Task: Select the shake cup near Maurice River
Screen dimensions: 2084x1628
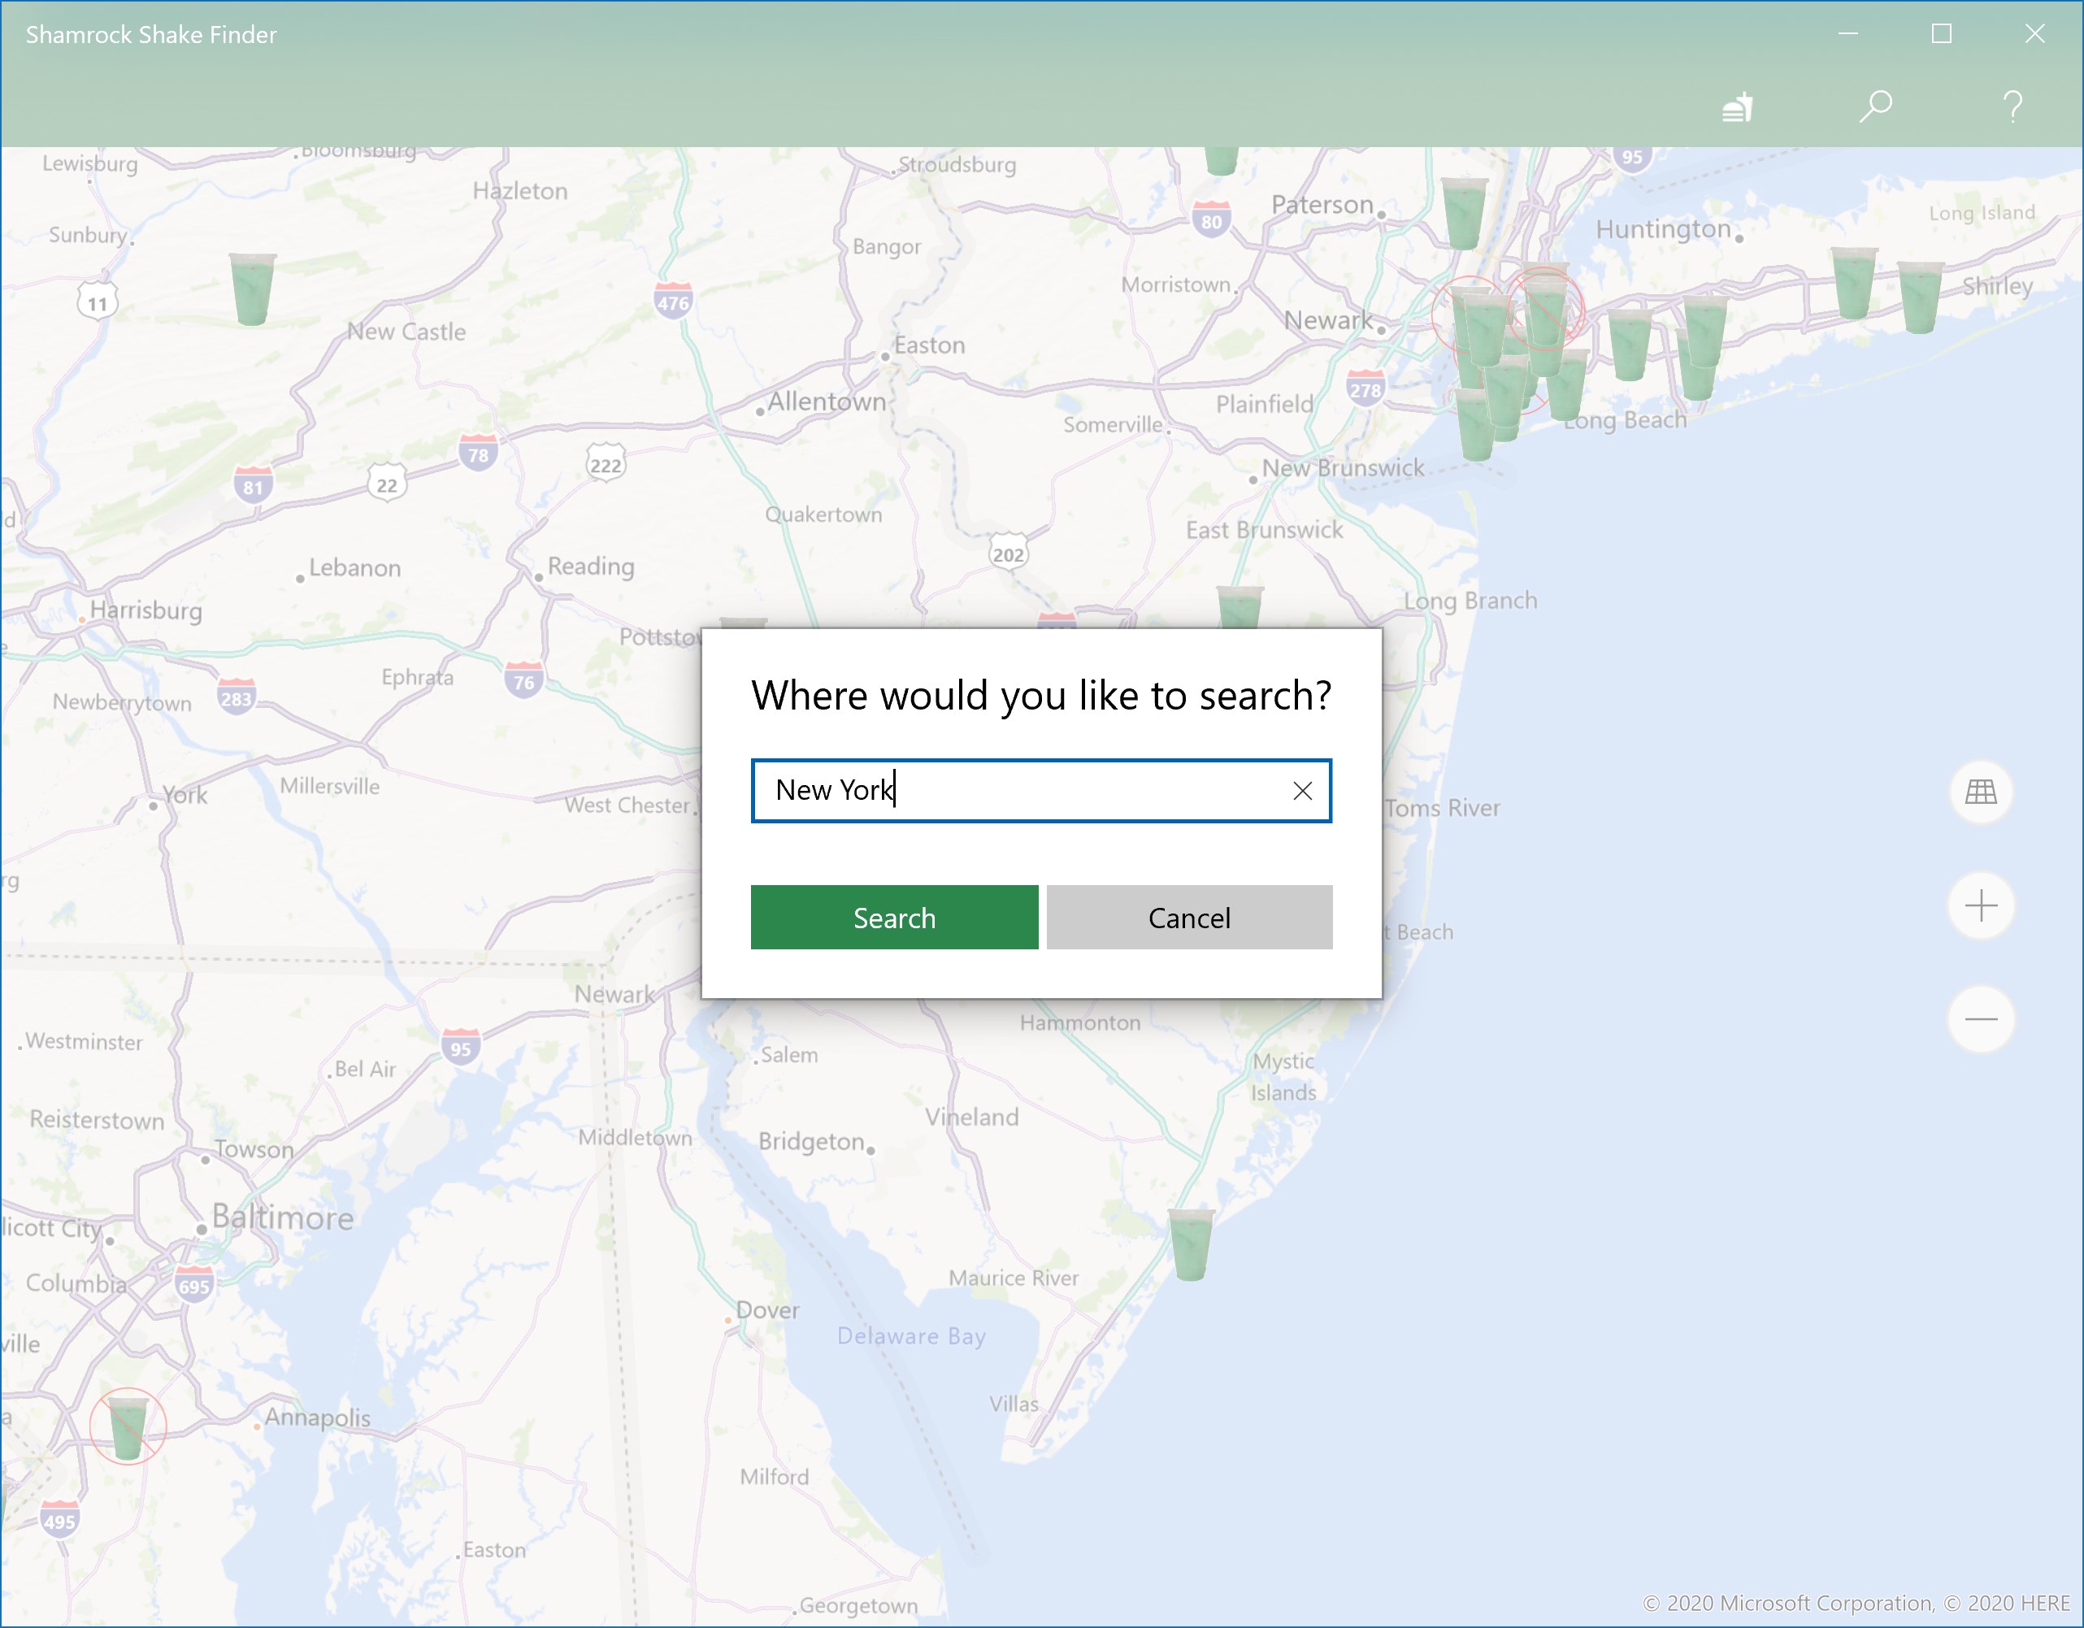Action: [1191, 1244]
